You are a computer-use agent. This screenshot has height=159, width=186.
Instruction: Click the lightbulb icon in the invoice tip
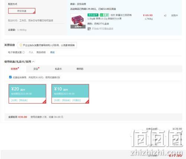[x=21, y=45]
